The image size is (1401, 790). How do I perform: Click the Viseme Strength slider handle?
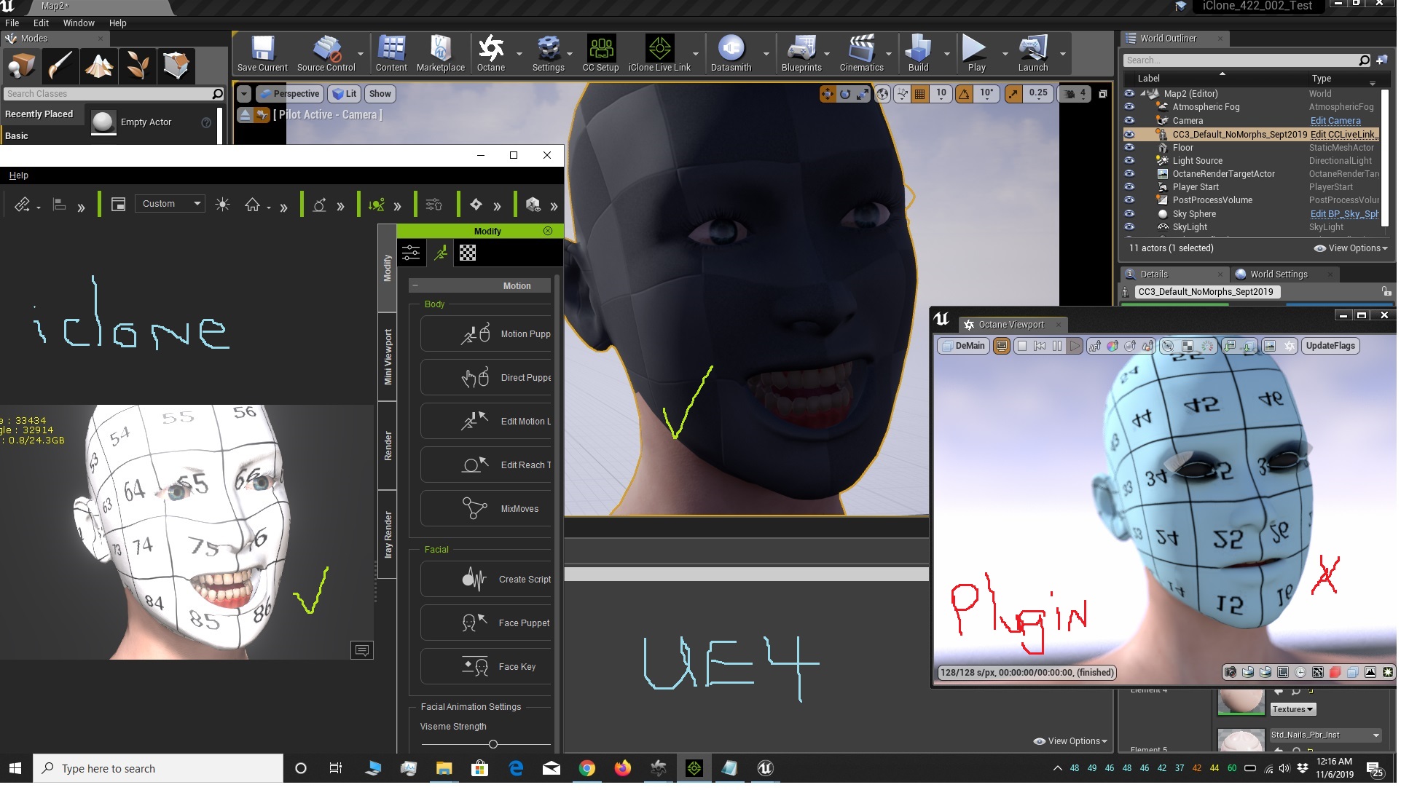[x=493, y=744]
